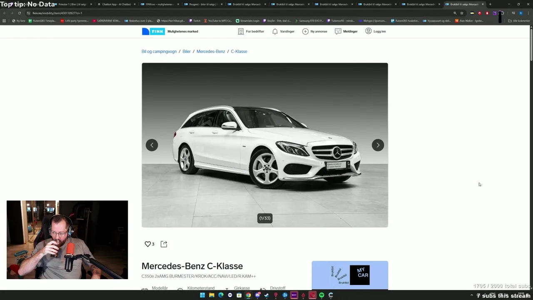Open Alle bokmerker folder
The image size is (533, 300).
tap(519, 20)
